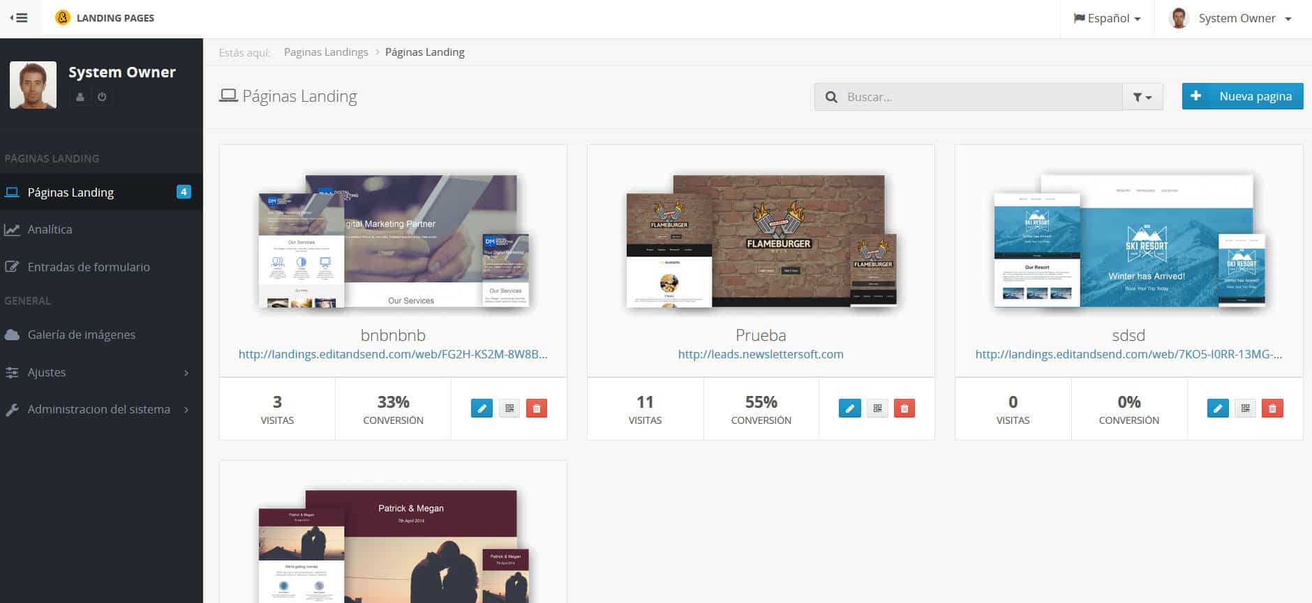Click the user profile icon under System Owner

pos(80,97)
